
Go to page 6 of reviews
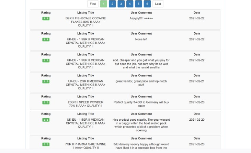click(147, 4)
